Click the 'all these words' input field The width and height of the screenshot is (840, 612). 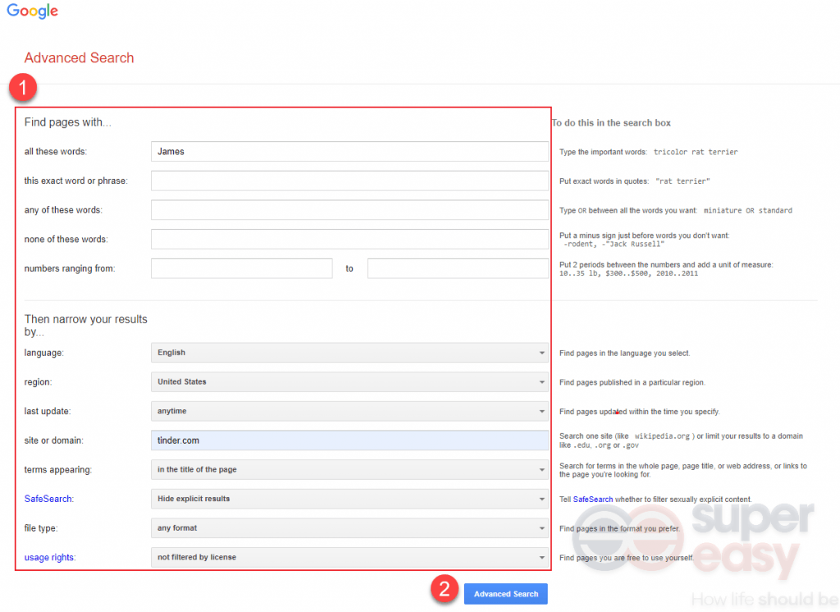pos(349,152)
